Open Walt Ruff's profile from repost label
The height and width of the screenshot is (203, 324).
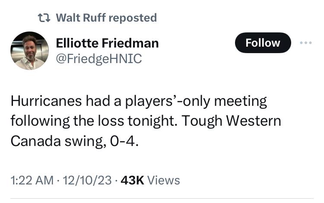pyautogui.click(x=81, y=18)
